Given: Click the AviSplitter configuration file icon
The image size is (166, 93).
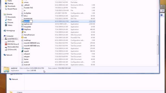Looking at the screenshot, I should click(x=22, y=13).
